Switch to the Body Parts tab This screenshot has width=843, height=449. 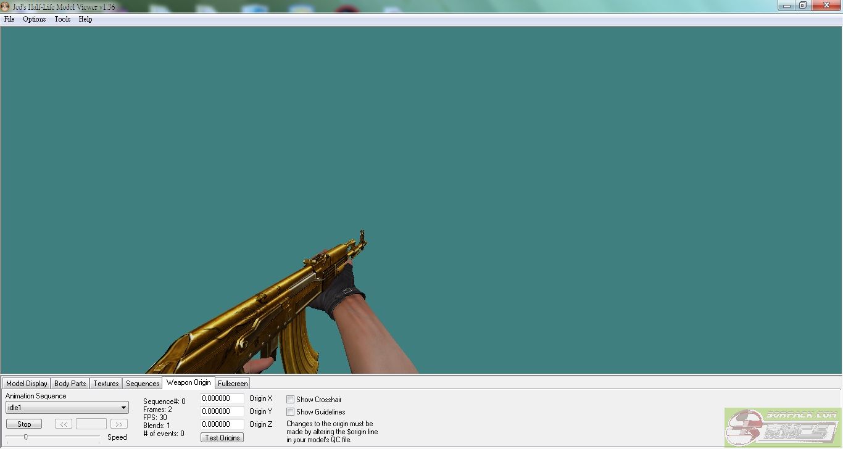point(70,384)
